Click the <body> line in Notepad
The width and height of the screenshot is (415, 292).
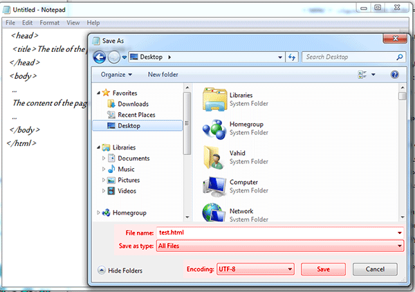point(23,76)
